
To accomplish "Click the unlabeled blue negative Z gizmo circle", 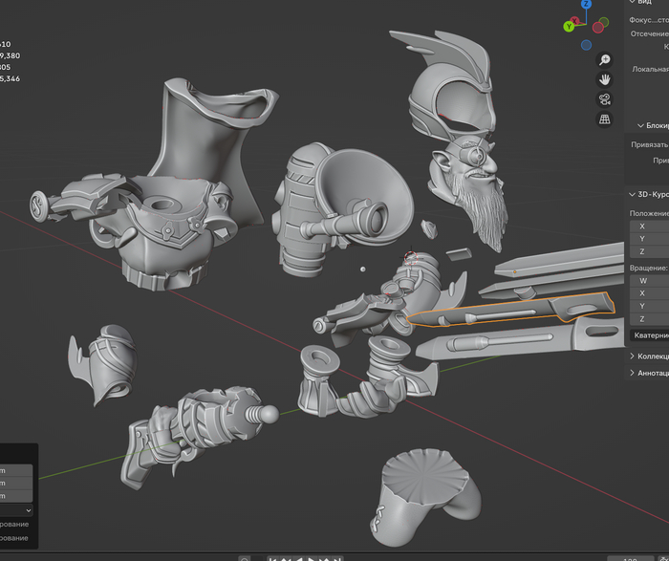I will click(x=586, y=44).
